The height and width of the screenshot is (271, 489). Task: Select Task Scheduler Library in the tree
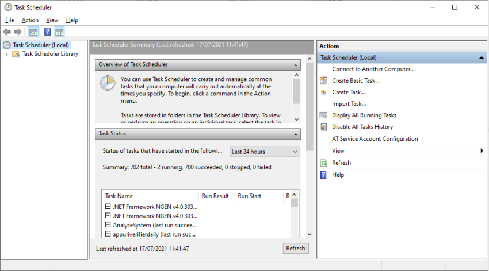(x=50, y=54)
